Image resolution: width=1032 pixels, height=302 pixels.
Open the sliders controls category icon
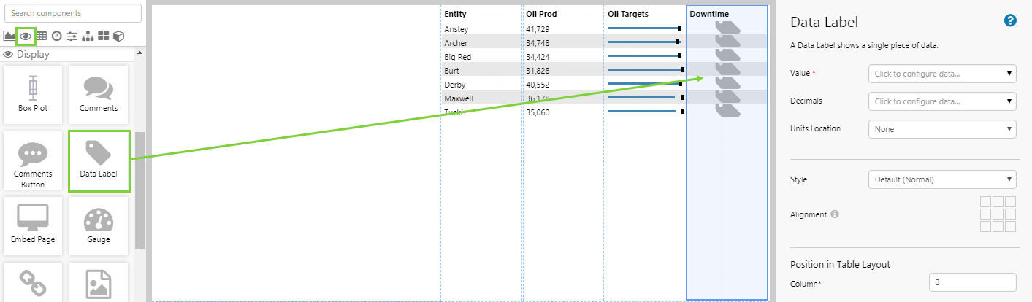click(72, 36)
